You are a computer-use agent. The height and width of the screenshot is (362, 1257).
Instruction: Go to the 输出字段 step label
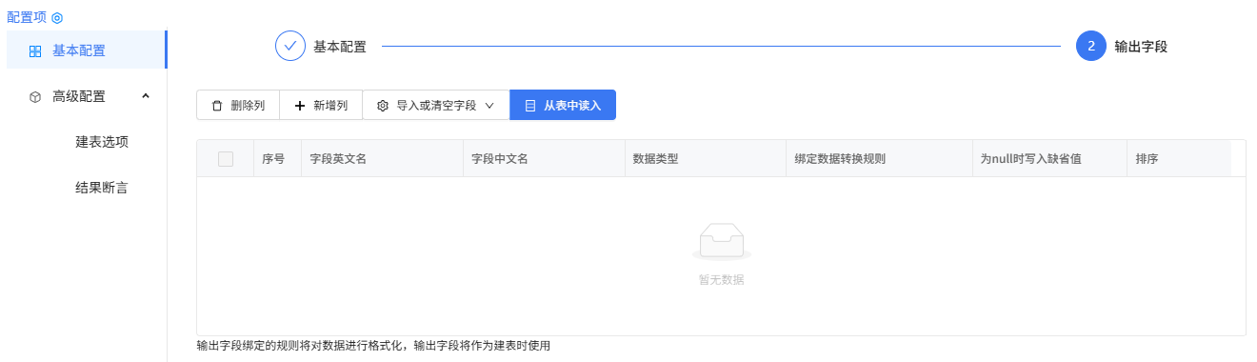coord(1141,46)
